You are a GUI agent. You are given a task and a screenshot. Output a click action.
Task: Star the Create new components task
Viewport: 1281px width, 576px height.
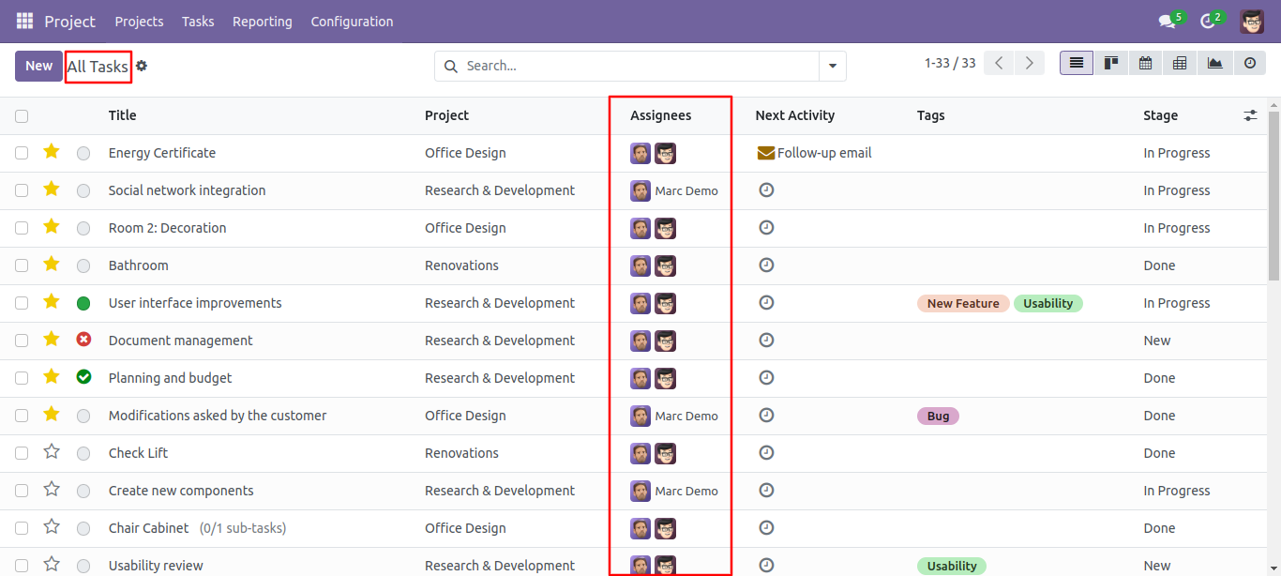pos(52,489)
